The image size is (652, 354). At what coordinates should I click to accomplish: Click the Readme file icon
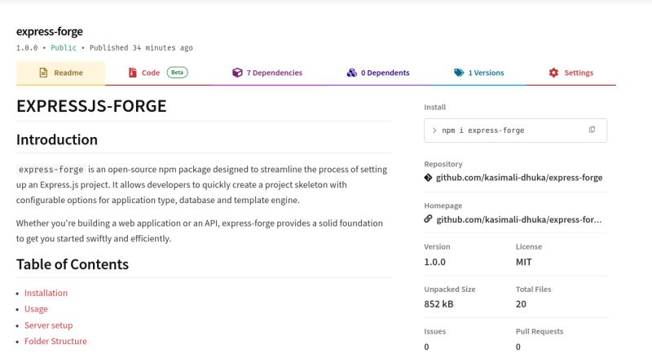point(43,73)
